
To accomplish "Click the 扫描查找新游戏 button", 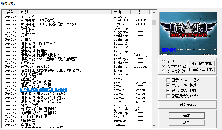I will tap(201, 69).
